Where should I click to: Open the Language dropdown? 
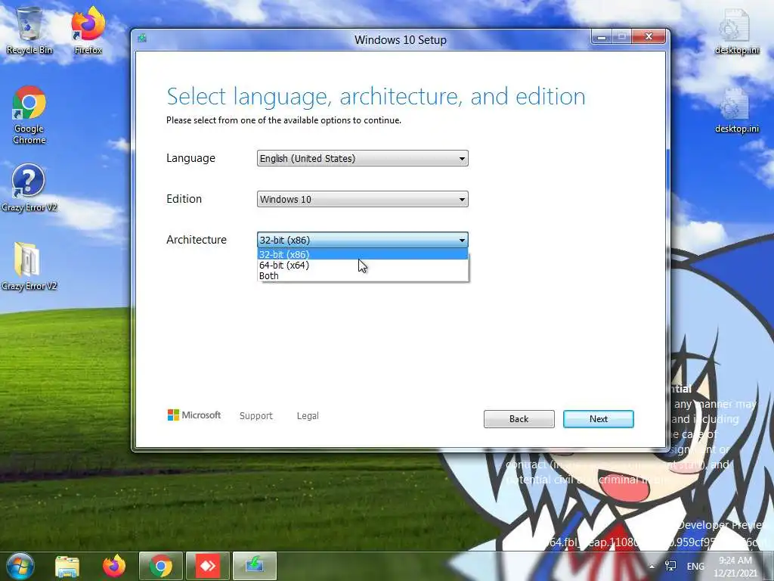362,158
